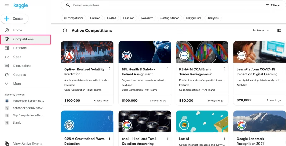286x146 pixels.
Task: Open the LearnPlatform card three-dot menu
Action: click(x=282, y=69)
